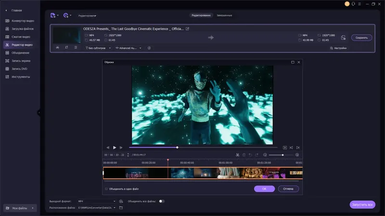Open the output folder icon next to file location
385x216 pixels.
click(121, 207)
